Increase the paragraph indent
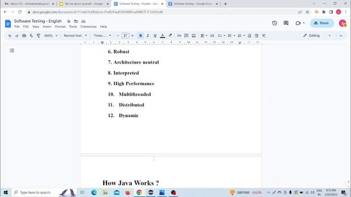 257,36
